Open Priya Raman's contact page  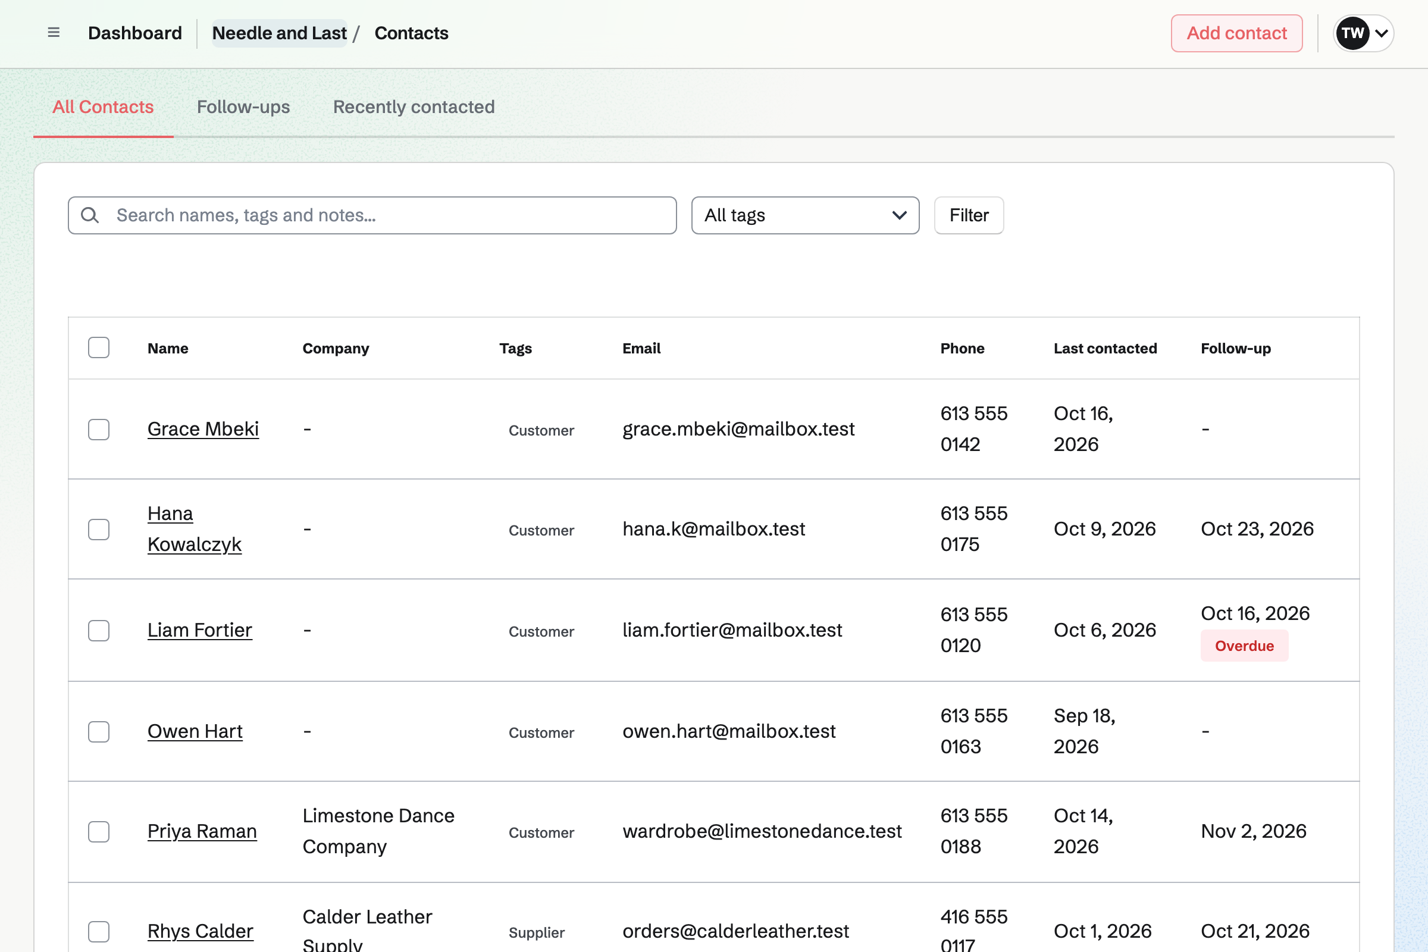click(202, 831)
